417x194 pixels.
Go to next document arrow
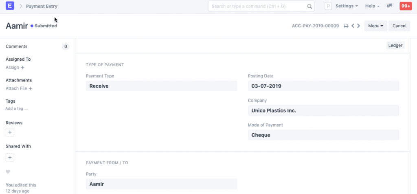[358, 26]
